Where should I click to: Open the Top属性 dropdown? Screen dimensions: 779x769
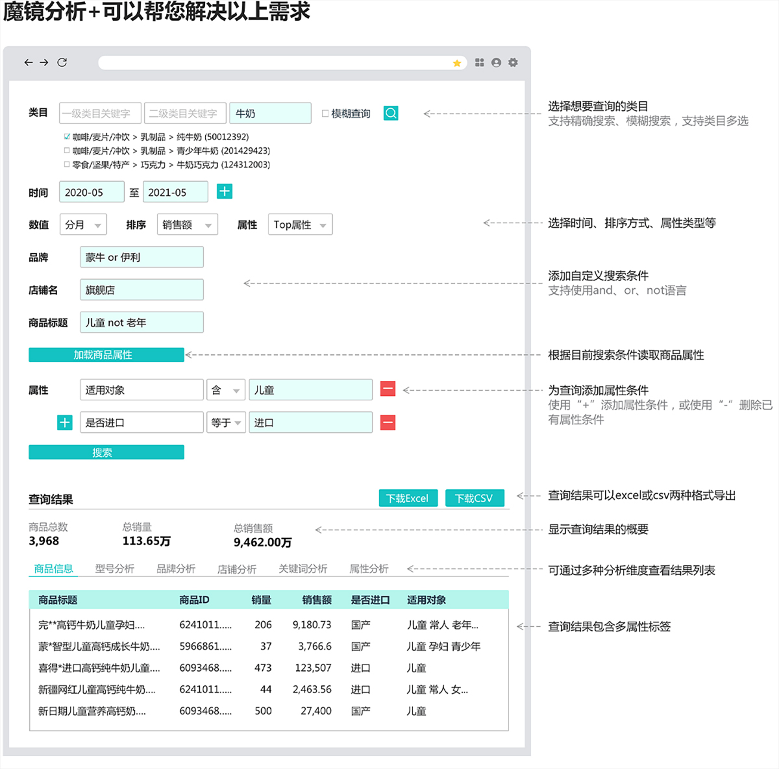pyautogui.click(x=300, y=225)
